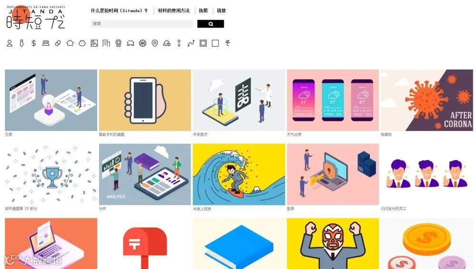Screen dimensions: 476x269
Task: Open the What is Zitanda menu item
Action: [x=119, y=10]
